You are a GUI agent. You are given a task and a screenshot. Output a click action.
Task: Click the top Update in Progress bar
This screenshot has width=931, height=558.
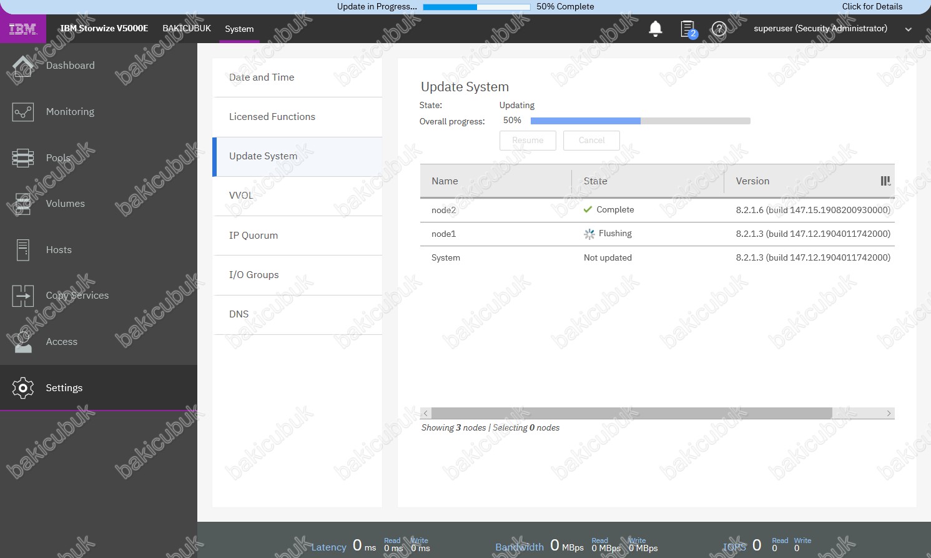pos(476,7)
